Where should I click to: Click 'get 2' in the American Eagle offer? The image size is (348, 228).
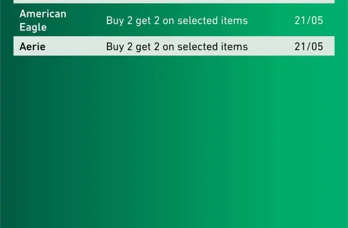[147, 21]
